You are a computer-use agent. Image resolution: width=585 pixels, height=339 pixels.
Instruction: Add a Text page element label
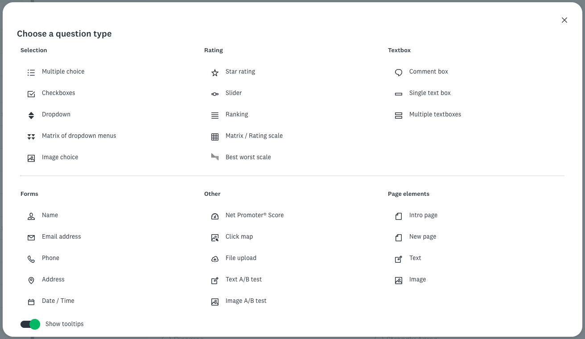[415, 258]
